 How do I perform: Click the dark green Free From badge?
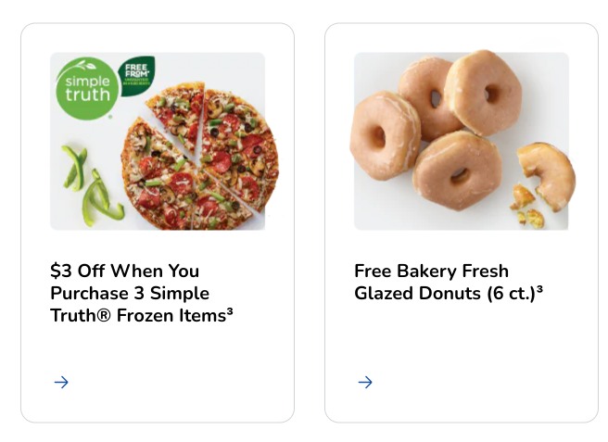pos(137,75)
